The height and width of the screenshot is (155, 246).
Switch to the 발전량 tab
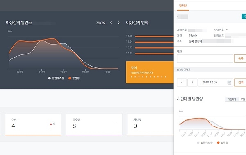(x=183, y=6)
